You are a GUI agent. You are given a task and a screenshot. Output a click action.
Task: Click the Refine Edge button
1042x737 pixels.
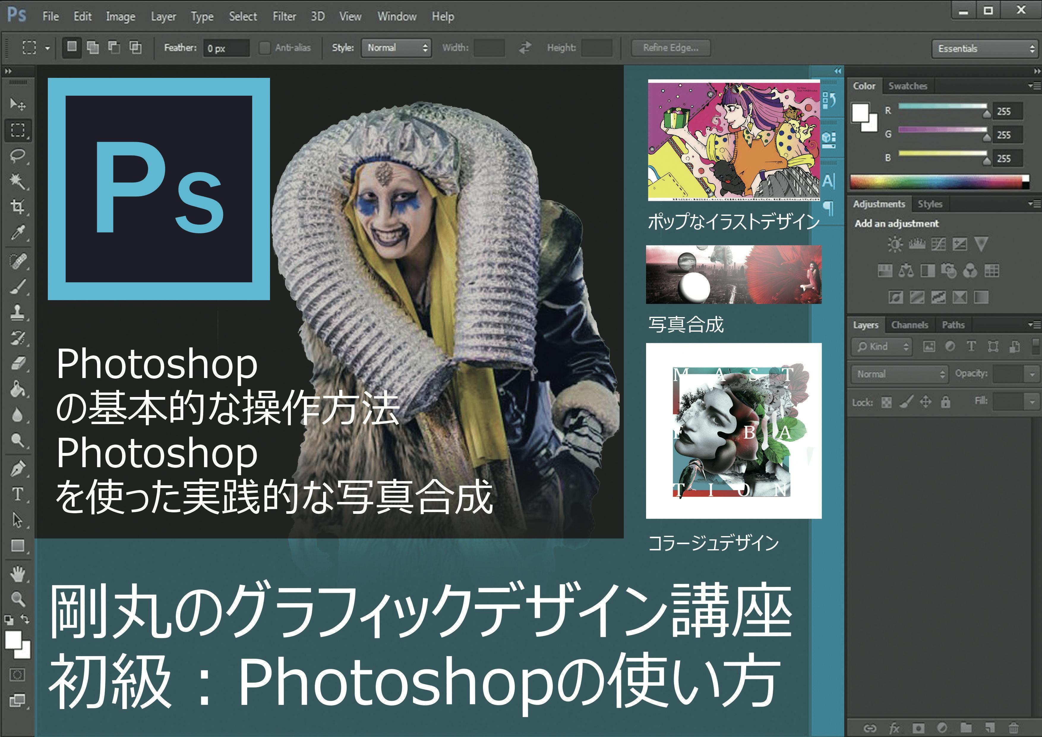tap(671, 48)
